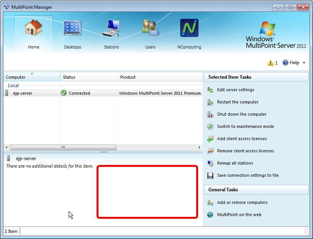Click the Restart the computer icon
The height and width of the screenshot is (239, 313).
pyautogui.click(x=210, y=102)
